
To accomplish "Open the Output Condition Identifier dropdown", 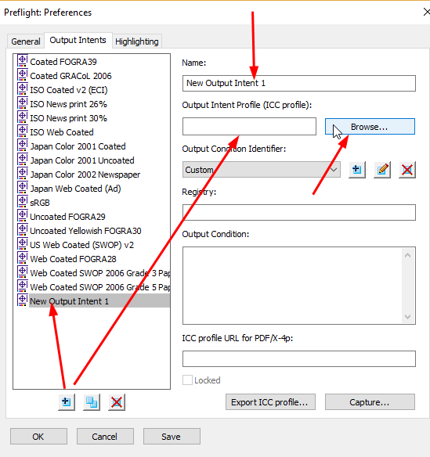I will pos(262,170).
